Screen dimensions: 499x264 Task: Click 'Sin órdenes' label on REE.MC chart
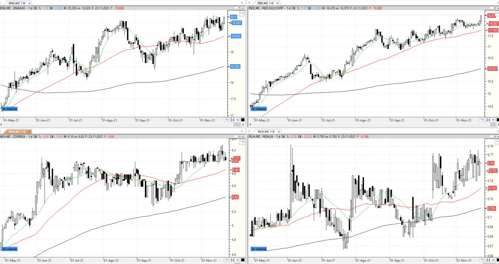coord(259,109)
